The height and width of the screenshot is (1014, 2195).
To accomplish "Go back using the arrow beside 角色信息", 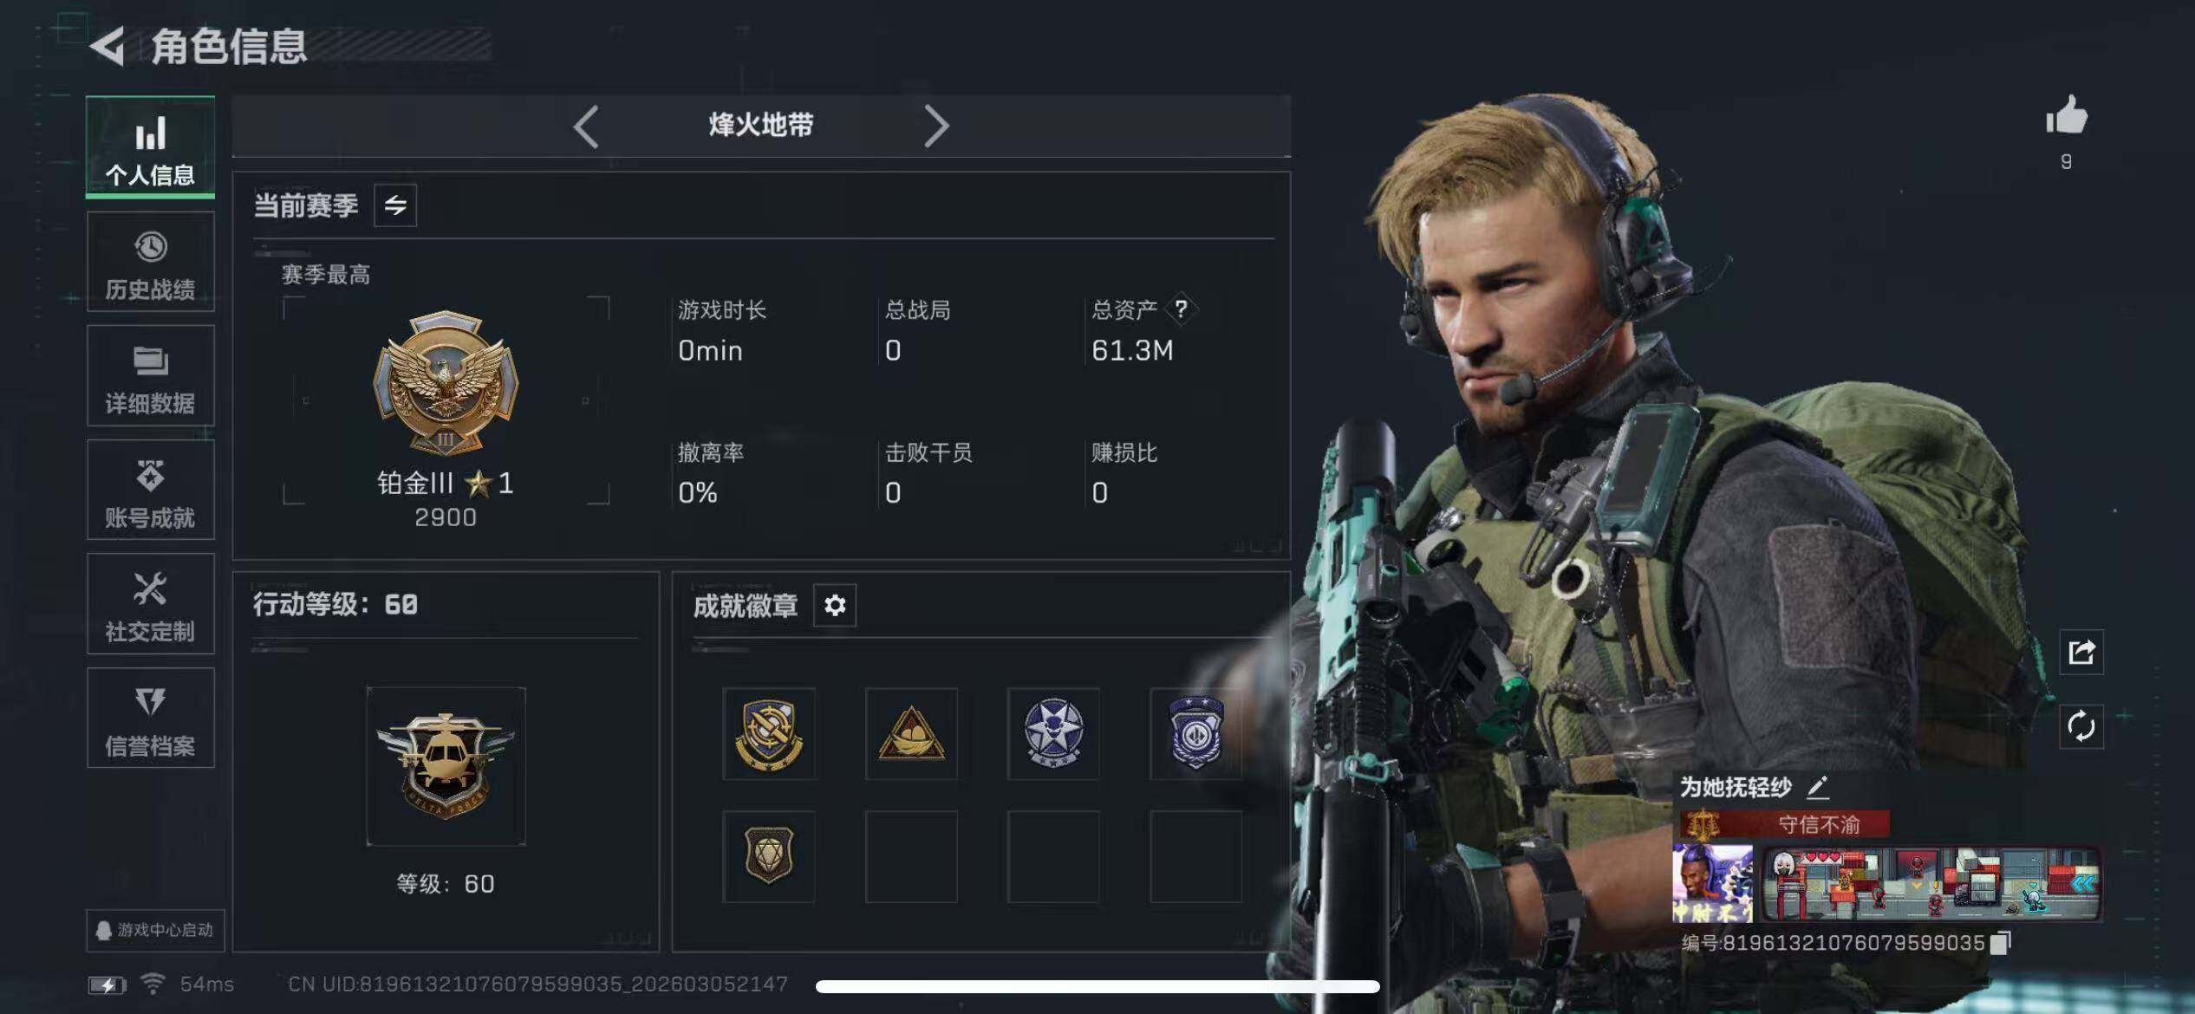I will pos(108,46).
